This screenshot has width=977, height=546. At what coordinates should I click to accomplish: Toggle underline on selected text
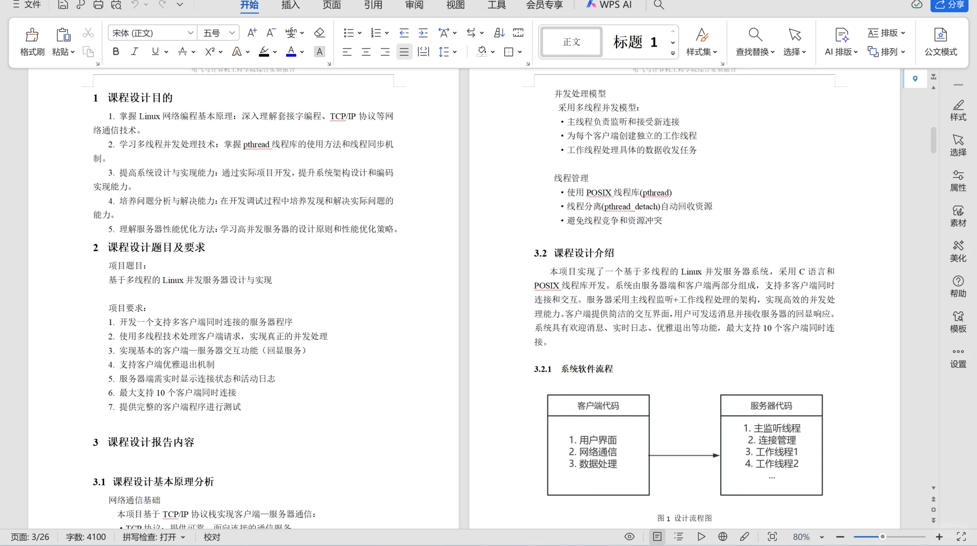154,52
